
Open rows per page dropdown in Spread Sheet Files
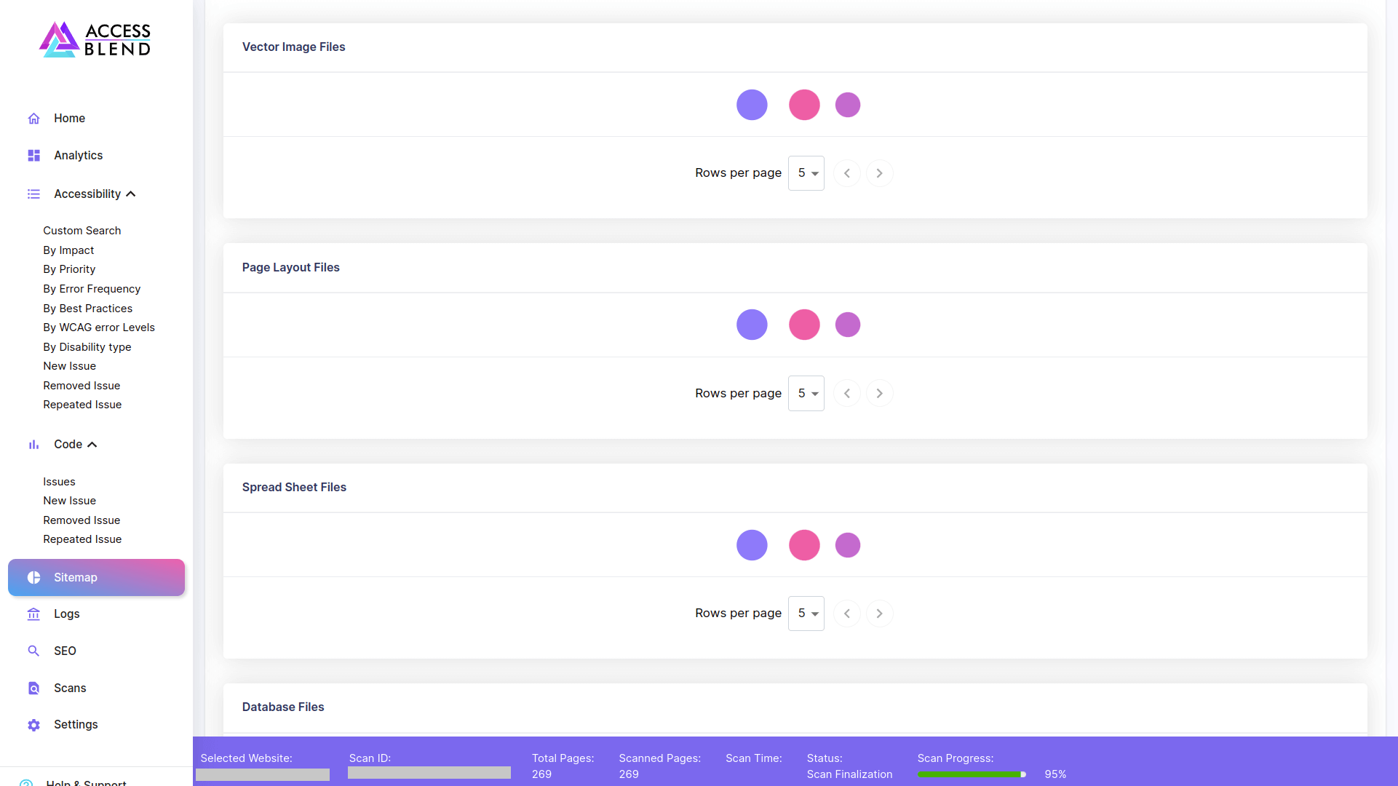click(x=806, y=614)
